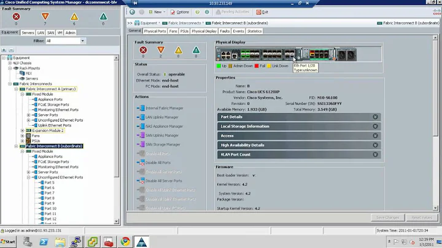Click the Options toolbar button

(179, 12)
